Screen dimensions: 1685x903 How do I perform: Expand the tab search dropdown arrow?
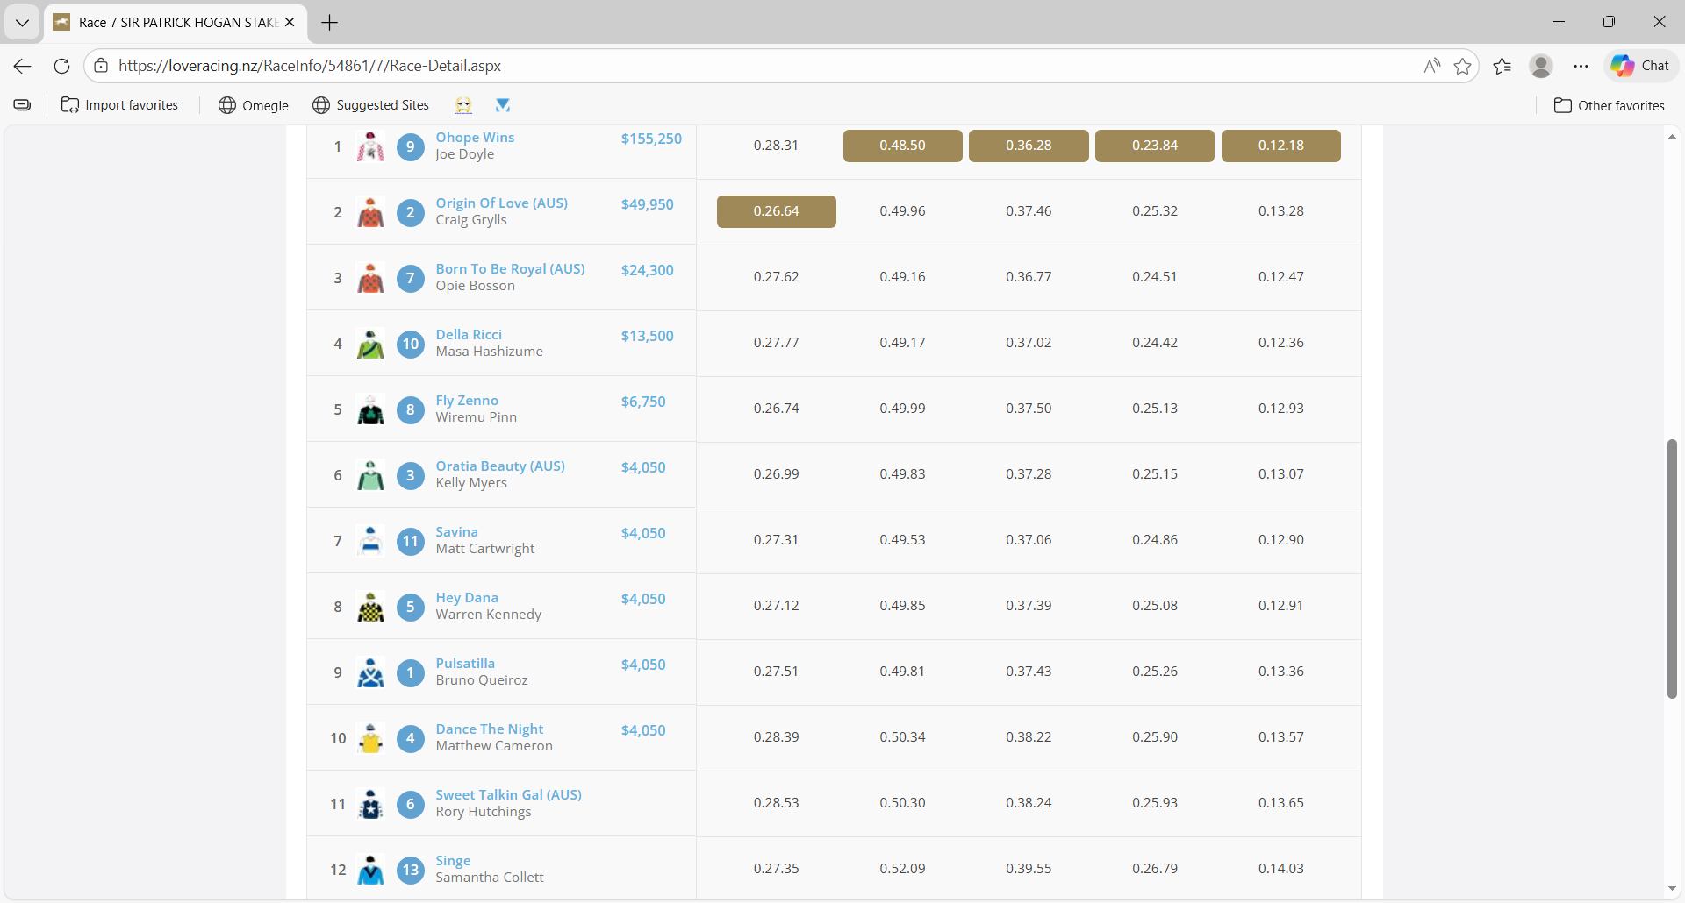click(22, 23)
